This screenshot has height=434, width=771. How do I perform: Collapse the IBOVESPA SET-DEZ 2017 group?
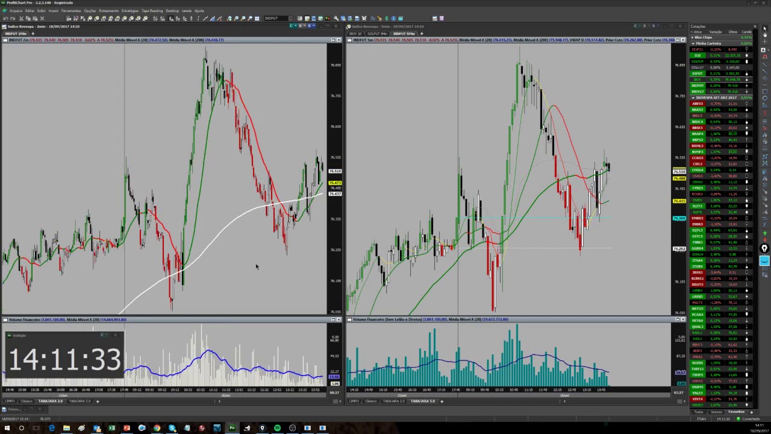[693, 98]
